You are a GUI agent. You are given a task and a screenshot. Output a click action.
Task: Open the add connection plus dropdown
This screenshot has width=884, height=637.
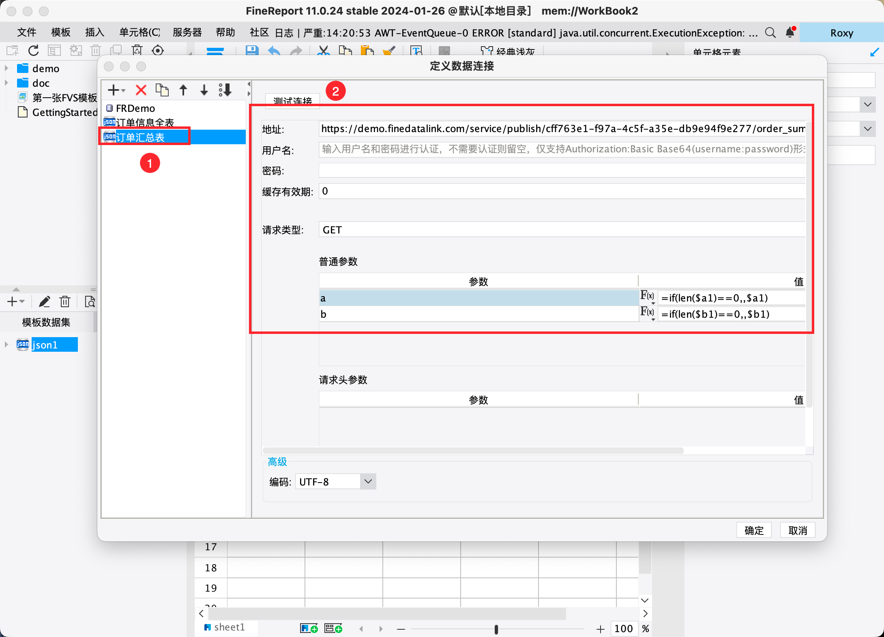tap(116, 90)
